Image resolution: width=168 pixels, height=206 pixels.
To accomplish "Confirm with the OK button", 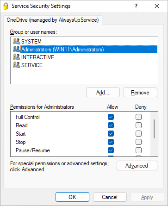I will tap(72, 197).
